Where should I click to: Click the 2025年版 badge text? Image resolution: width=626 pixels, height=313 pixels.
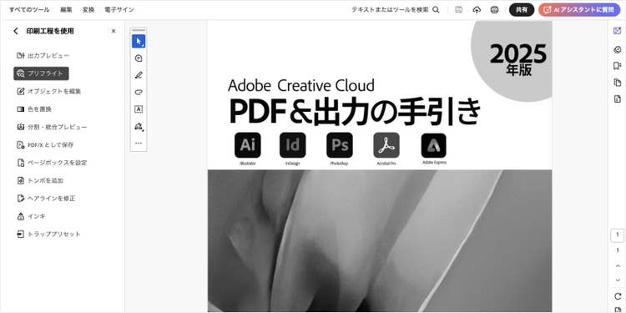518,59
